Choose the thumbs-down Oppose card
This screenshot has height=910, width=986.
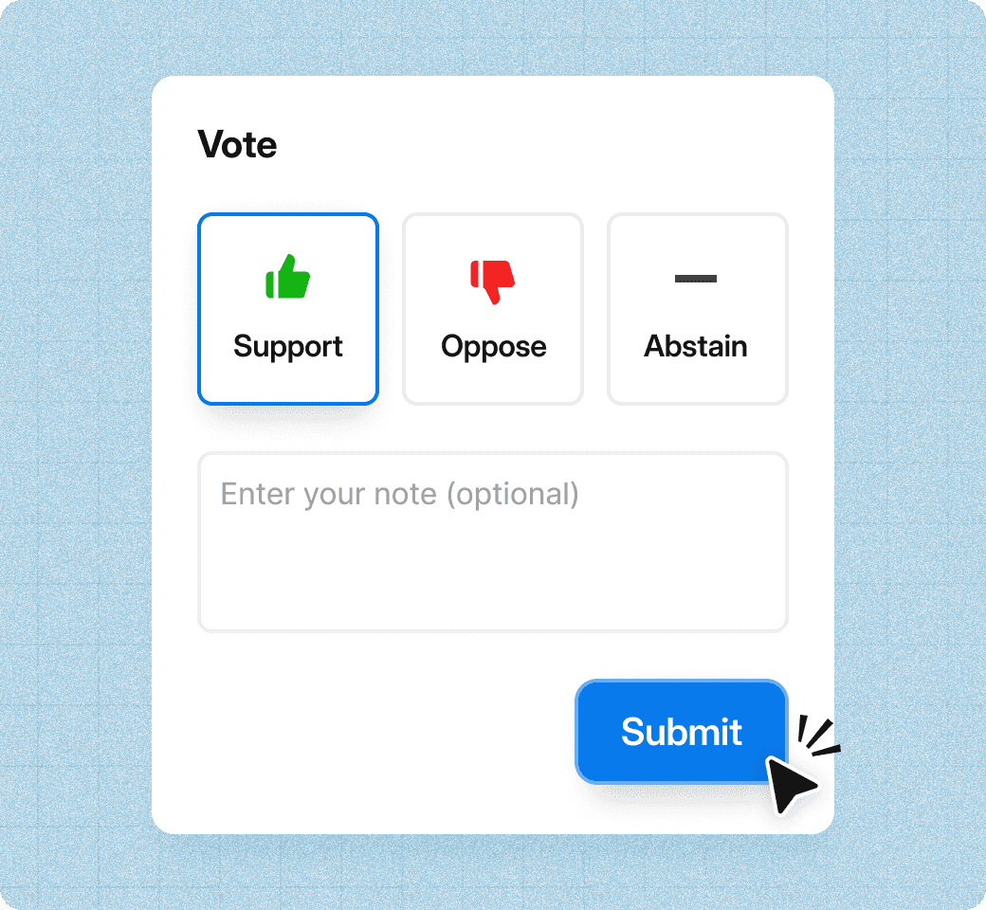click(x=493, y=309)
